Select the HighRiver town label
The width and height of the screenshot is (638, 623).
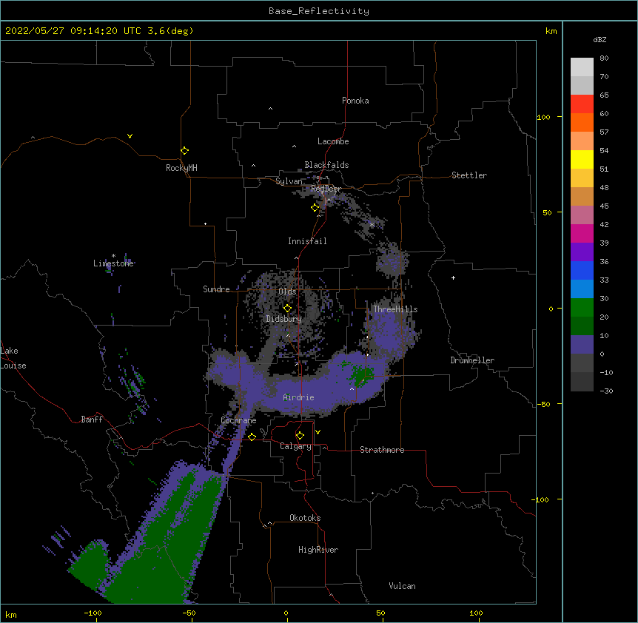click(x=318, y=550)
